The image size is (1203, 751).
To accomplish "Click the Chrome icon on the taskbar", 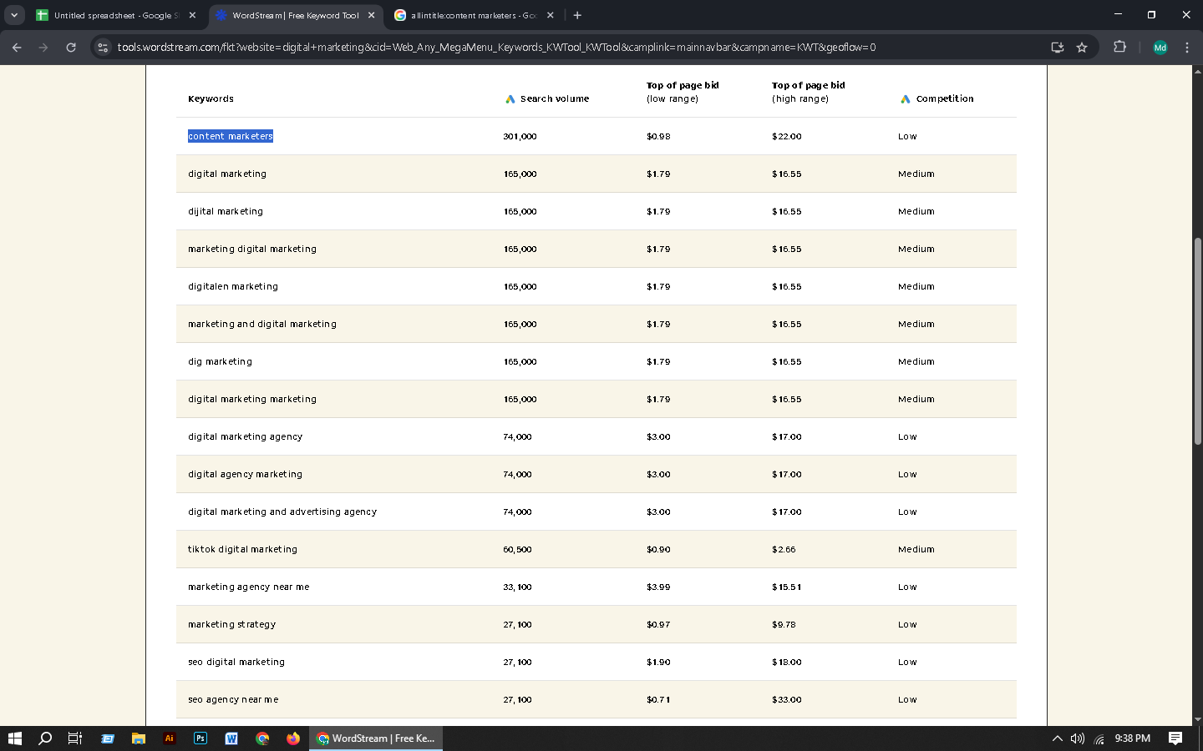I will pos(262,738).
